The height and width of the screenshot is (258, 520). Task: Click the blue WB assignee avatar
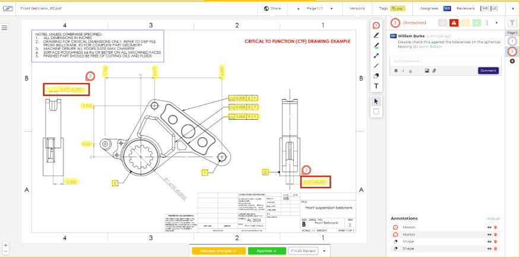(x=447, y=9)
